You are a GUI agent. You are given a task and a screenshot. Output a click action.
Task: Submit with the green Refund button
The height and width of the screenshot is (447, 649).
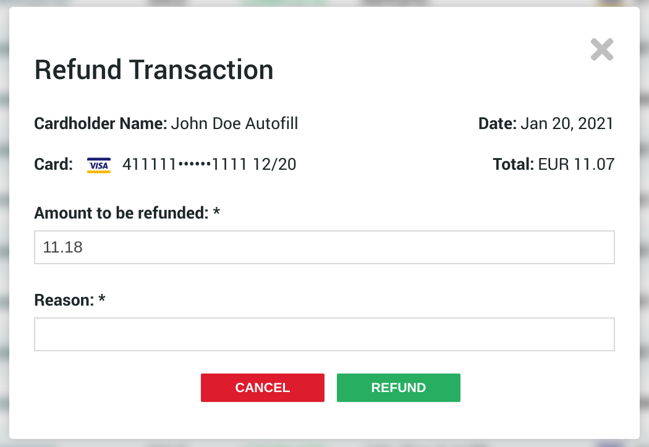pyautogui.click(x=398, y=388)
